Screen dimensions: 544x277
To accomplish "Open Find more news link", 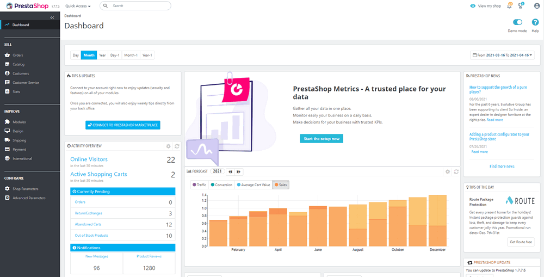I will coord(502,167).
